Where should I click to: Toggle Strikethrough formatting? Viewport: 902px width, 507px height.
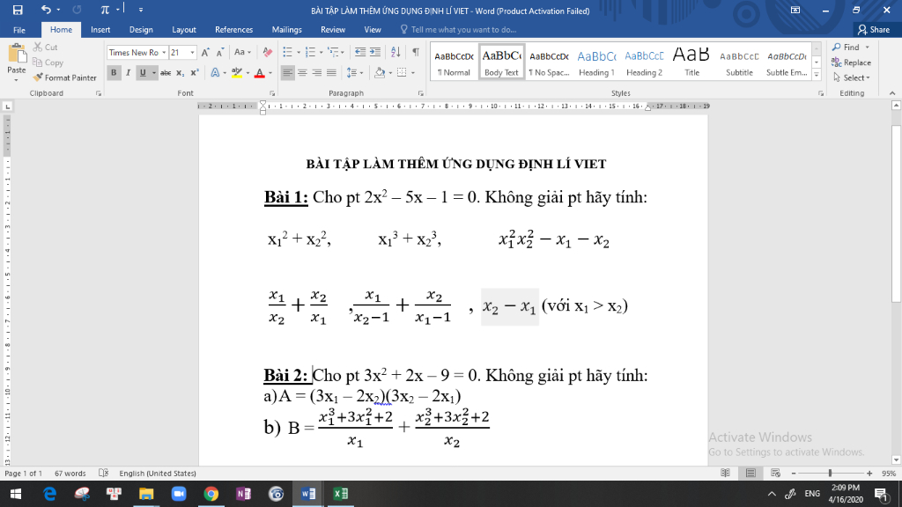(x=165, y=73)
